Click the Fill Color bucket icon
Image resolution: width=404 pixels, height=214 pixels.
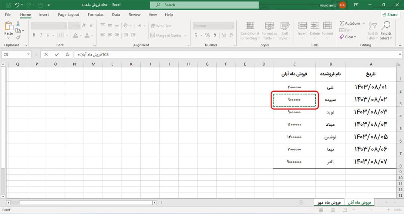[x=75, y=35]
